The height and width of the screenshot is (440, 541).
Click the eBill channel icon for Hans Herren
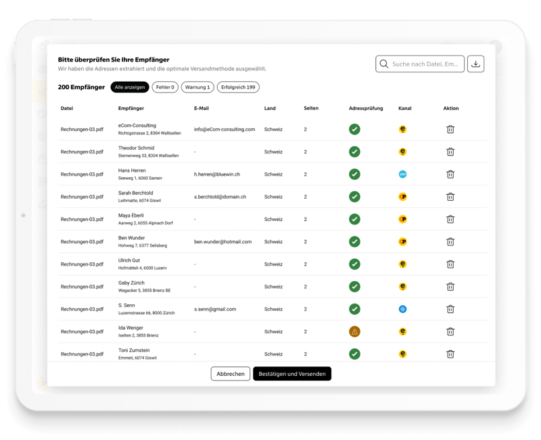click(x=402, y=174)
